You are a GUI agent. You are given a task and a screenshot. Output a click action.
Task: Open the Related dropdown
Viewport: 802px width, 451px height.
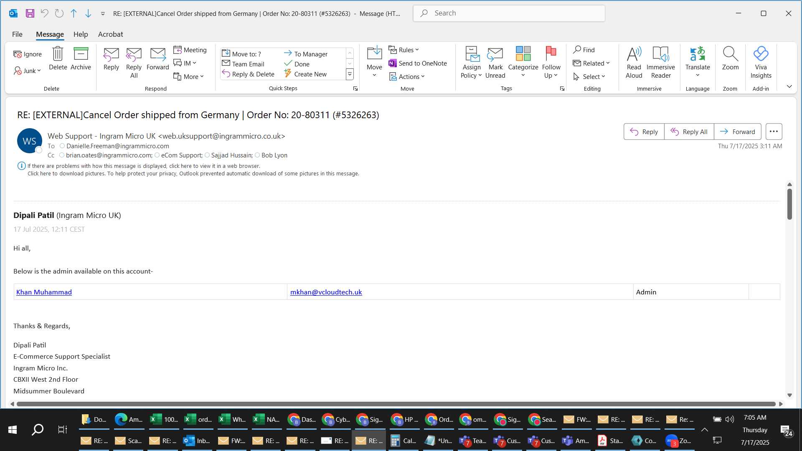tap(591, 63)
